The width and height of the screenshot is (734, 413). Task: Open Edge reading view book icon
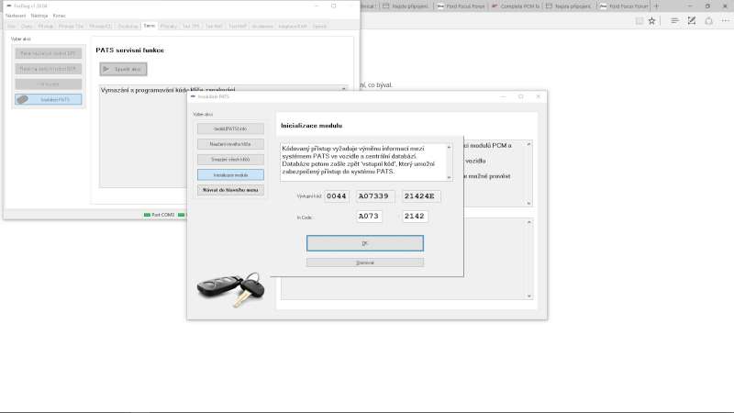[638, 20]
